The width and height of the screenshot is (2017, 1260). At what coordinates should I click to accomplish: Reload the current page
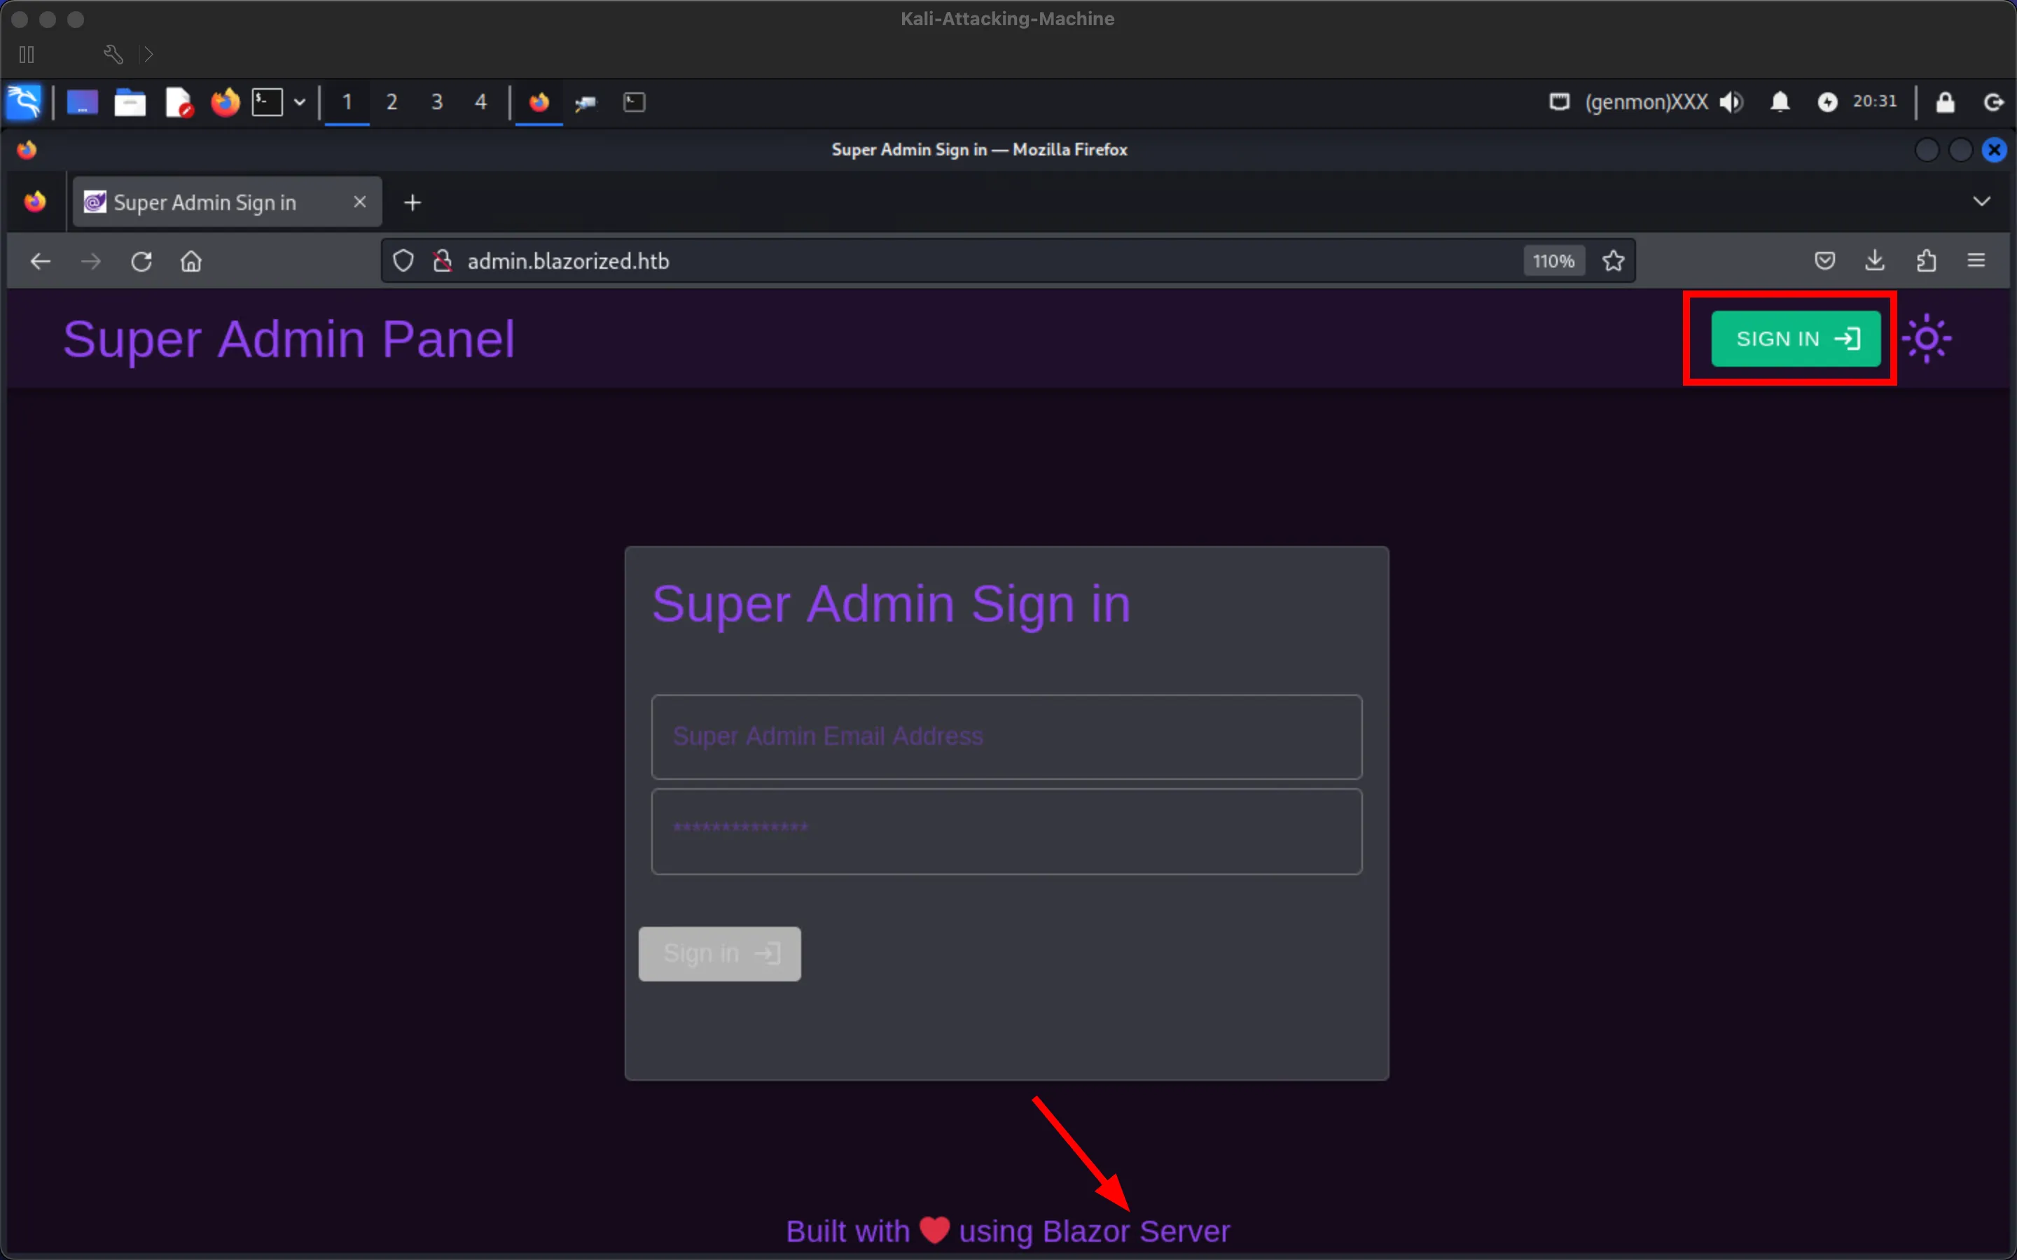pos(141,262)
